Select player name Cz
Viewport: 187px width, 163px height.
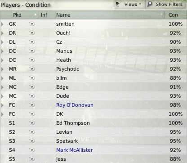(x=59, y=42)
